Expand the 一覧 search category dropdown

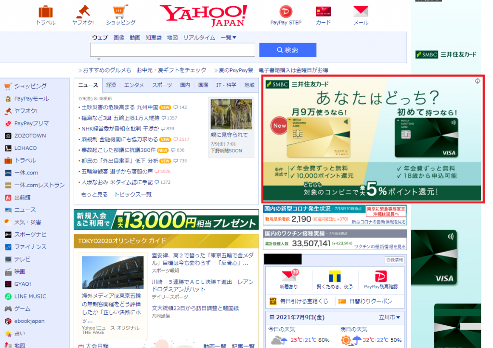pos(228,38)
